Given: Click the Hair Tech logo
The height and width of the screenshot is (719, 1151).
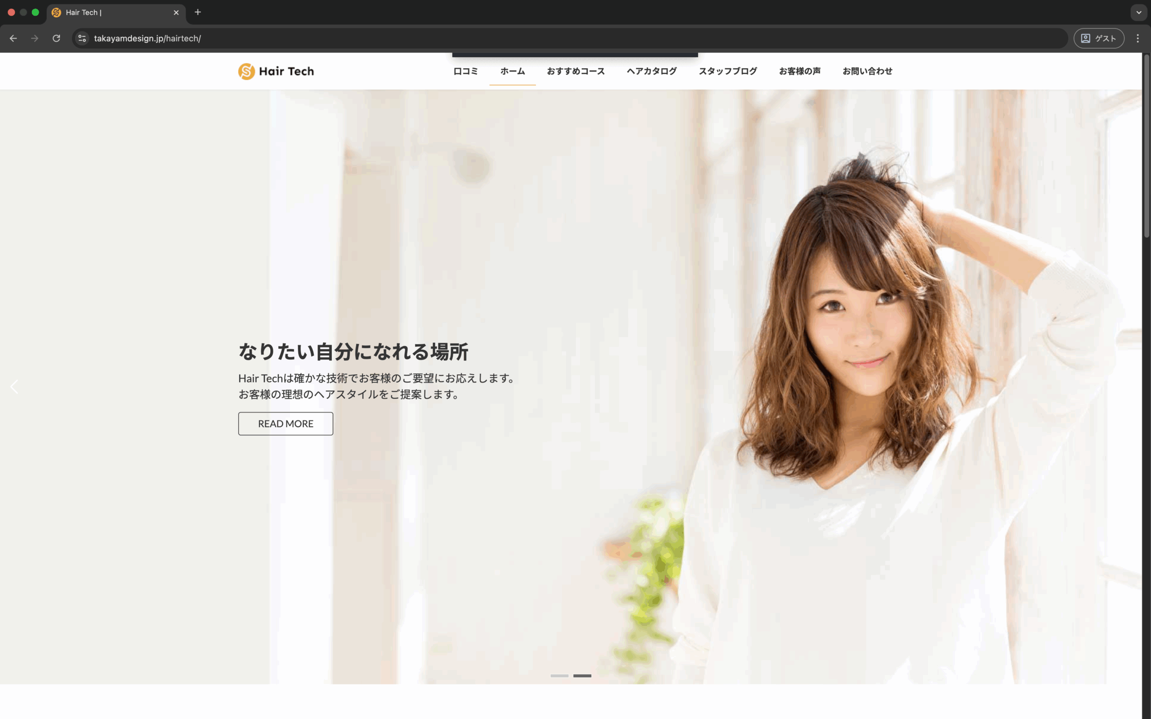Looking at the screenshot, I should point(276,71).
